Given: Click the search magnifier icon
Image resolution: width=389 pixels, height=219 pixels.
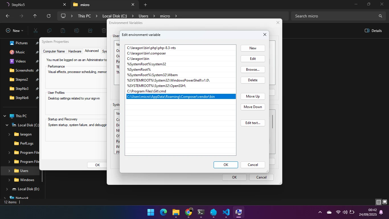Looking at the screenshot, I should [x=380, y=16].
